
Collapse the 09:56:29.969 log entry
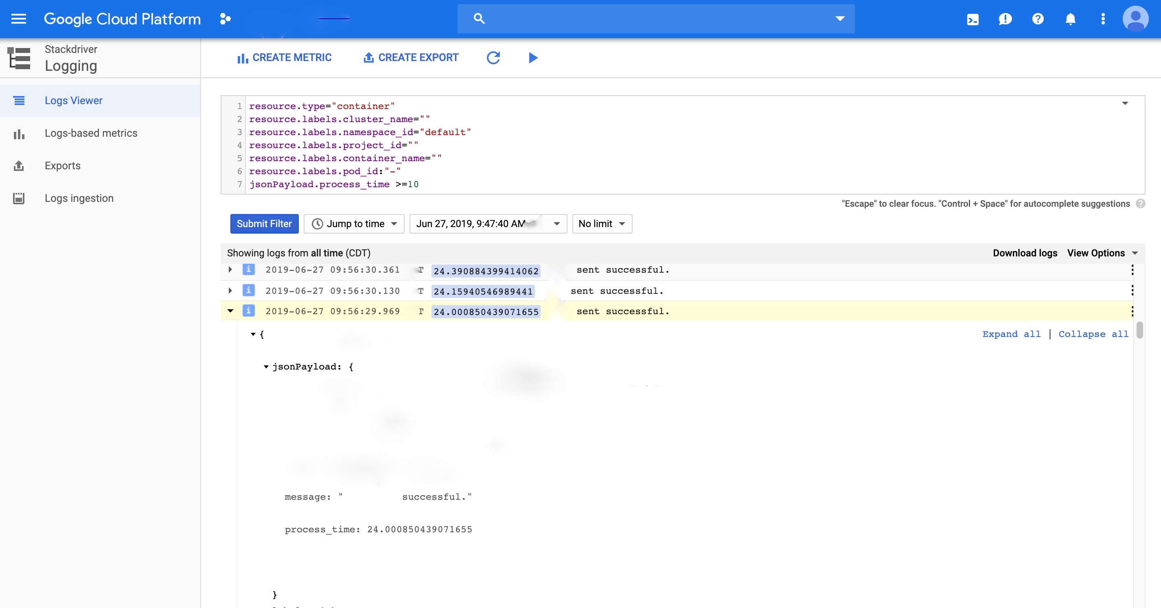click(x=230, y=311)
